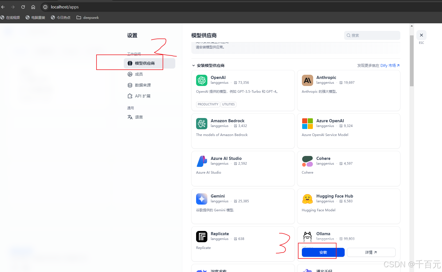This screenshot has width=442, height=272.
Task: Click the UTILITIES tag on OpenAI card
Action: coord(228,104)
